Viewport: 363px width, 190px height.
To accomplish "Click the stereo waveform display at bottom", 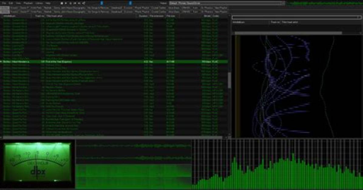I will coord(134,152).
